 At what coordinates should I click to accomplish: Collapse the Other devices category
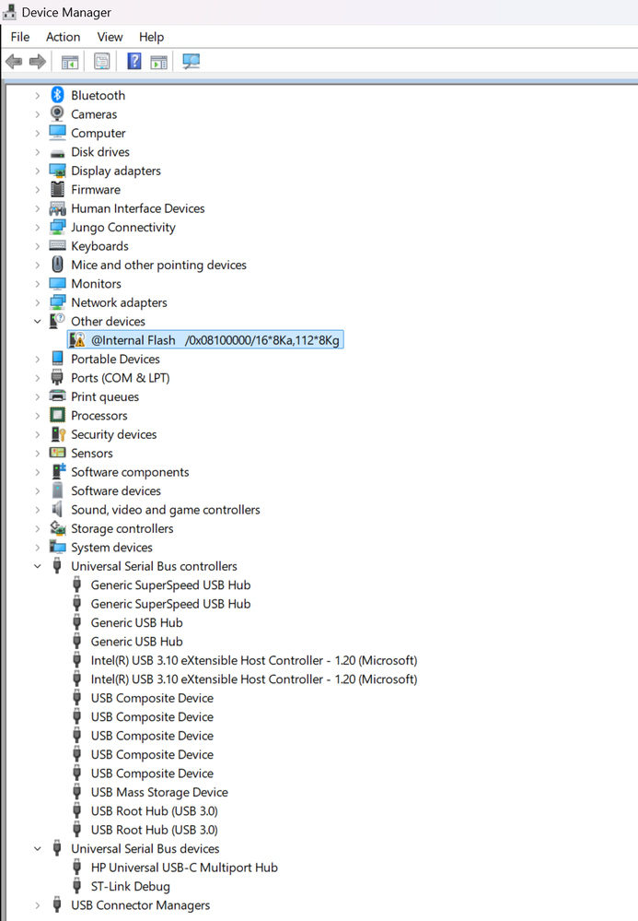coord(38,322)
